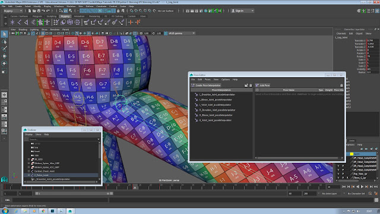The width and height of the screenshot is (380, 214).
Task: Open animation preferences icon by Character Set
Action: point(376,193)
